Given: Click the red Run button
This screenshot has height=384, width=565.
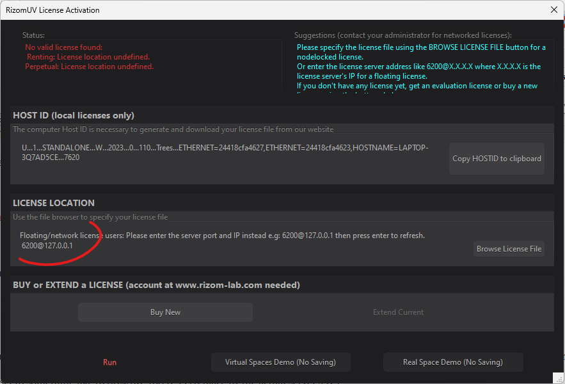Looking at the screenshot, I should (109, 362).
